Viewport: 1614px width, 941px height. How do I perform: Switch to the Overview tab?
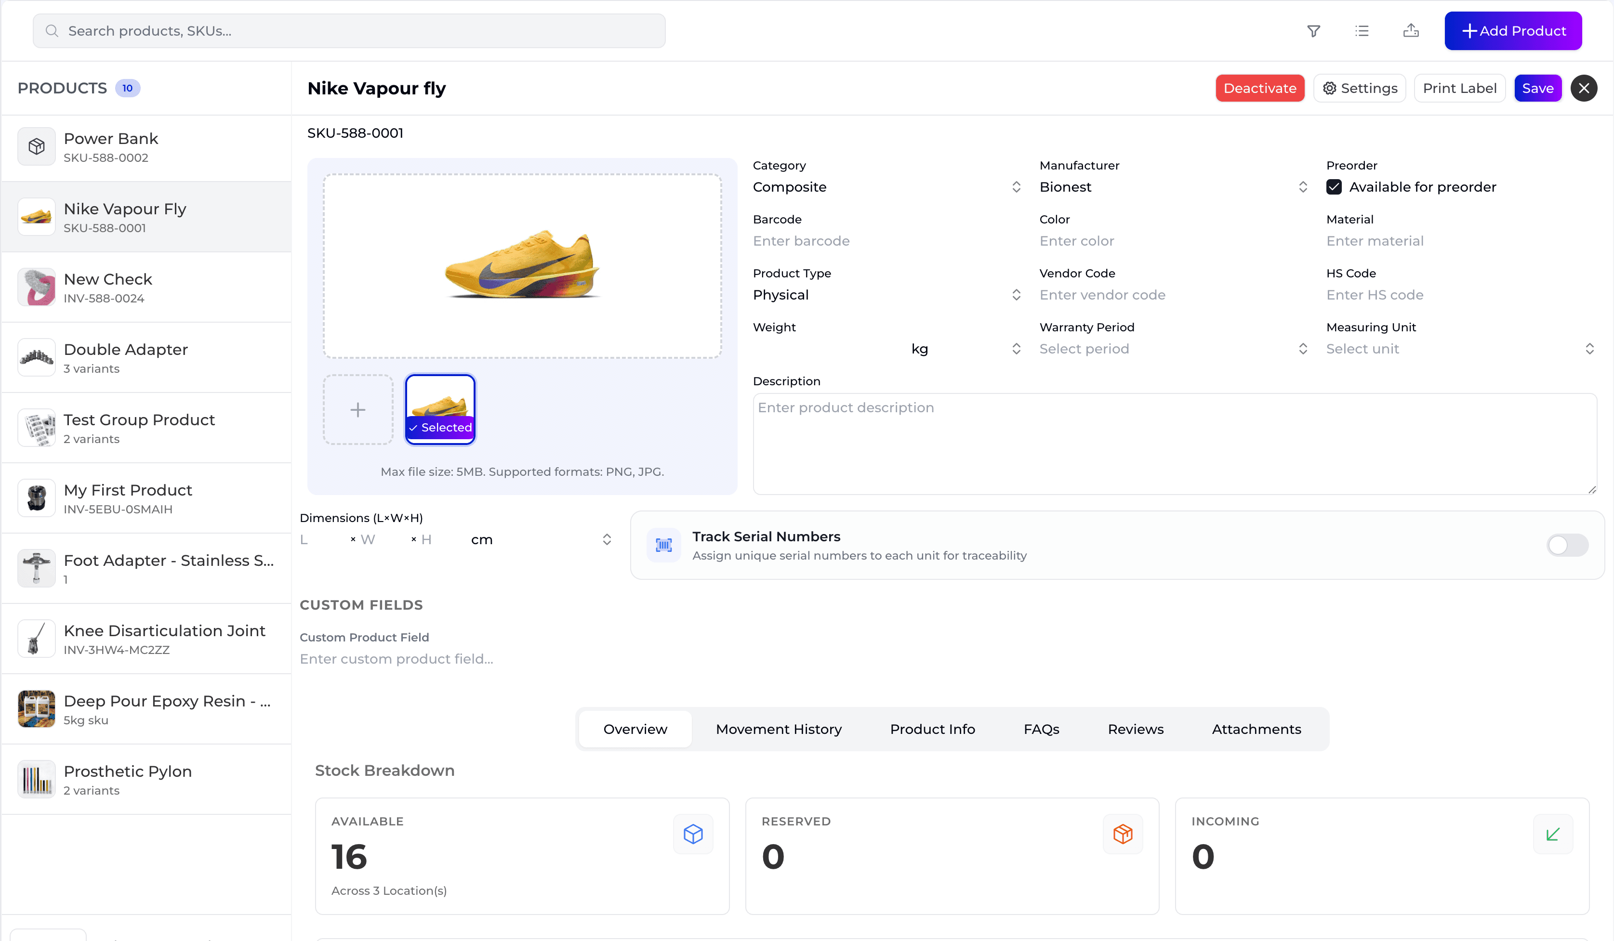click(635, 729)
